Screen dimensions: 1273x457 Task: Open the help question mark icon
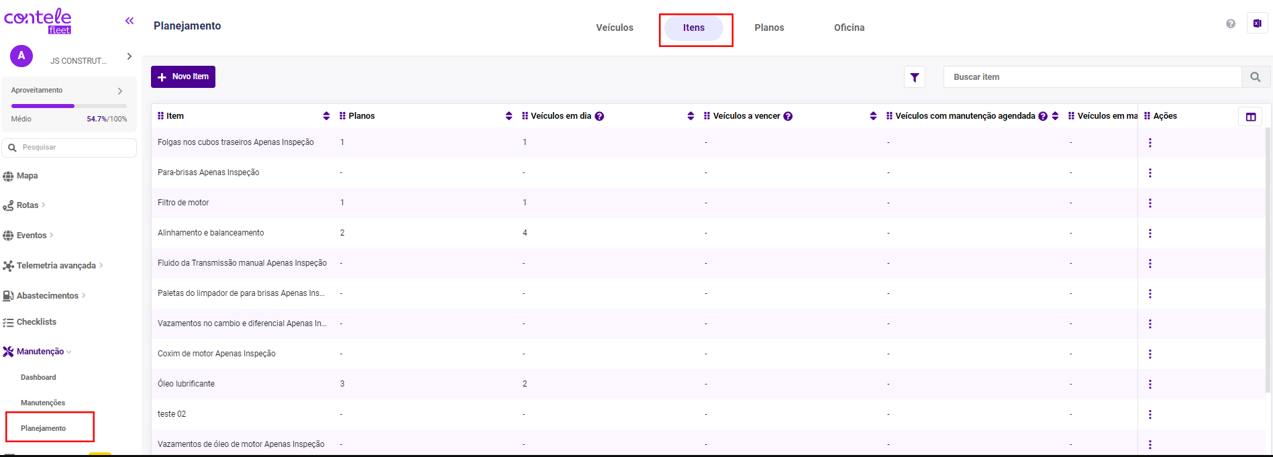[x=1230, y=23]
